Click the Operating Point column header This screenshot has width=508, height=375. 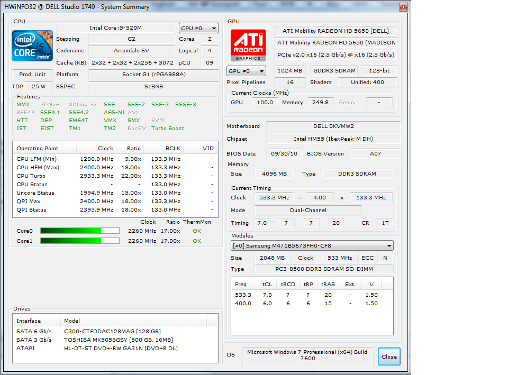pos(44,148)
